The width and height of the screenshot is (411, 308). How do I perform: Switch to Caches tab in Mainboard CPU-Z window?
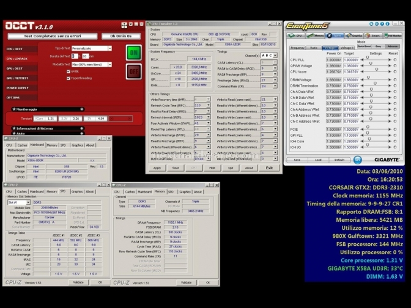pos(22,145)
